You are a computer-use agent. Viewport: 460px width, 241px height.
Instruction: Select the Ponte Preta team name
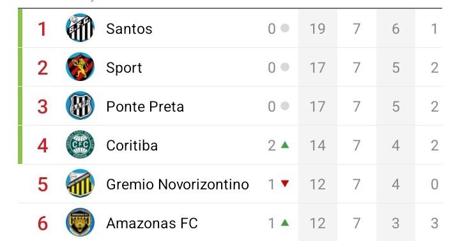click(145, 106)
